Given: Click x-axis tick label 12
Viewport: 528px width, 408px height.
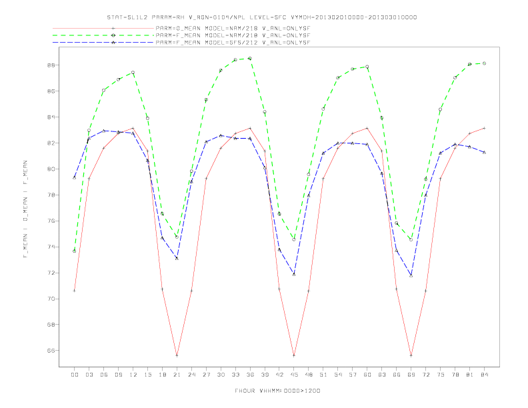Looking at the screenshot, I should [x=133, y=375].
